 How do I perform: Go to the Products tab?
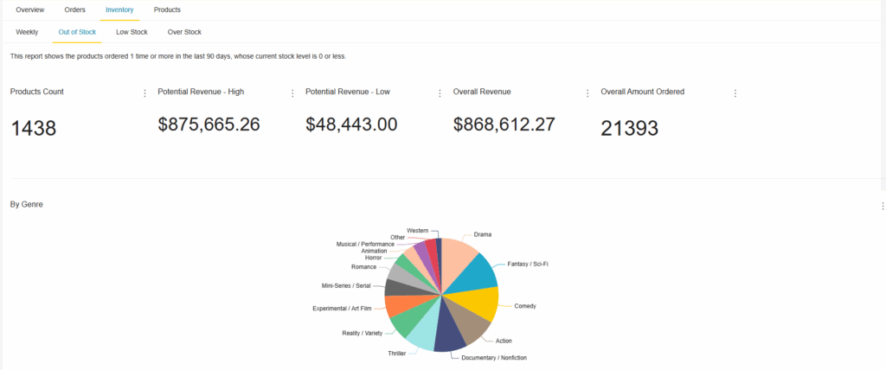[x=167, y=10]
